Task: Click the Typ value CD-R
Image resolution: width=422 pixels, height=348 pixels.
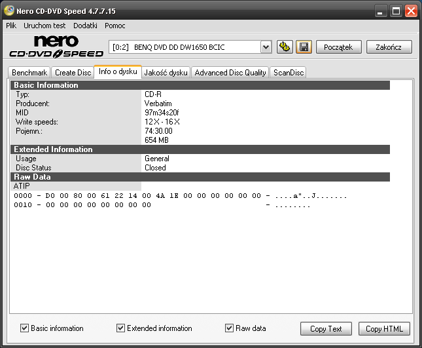Action: pos(153,94)
